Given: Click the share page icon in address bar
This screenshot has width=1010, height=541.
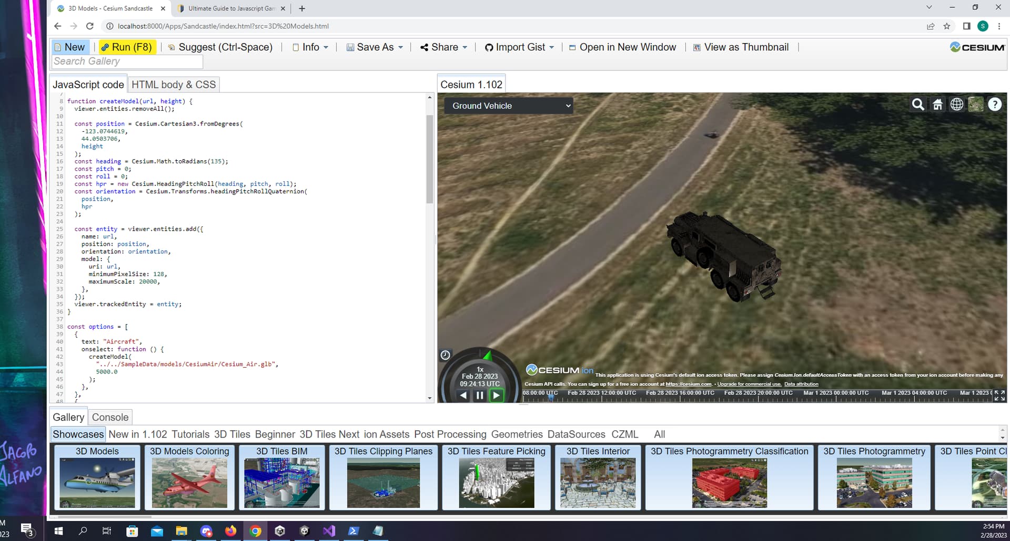Looking at the screenshot, I should pos(931,26).
